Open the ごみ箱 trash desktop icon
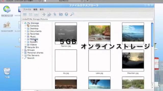This screenshot has height=91, width=163. [x=7, y=73]
